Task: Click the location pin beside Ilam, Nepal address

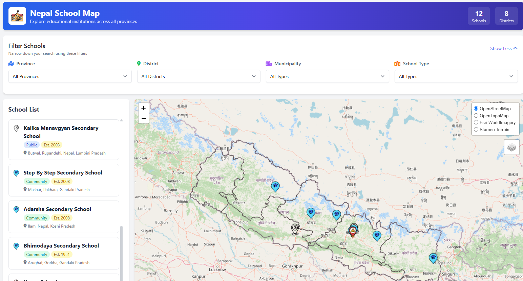Action: (x=25, y=226)
